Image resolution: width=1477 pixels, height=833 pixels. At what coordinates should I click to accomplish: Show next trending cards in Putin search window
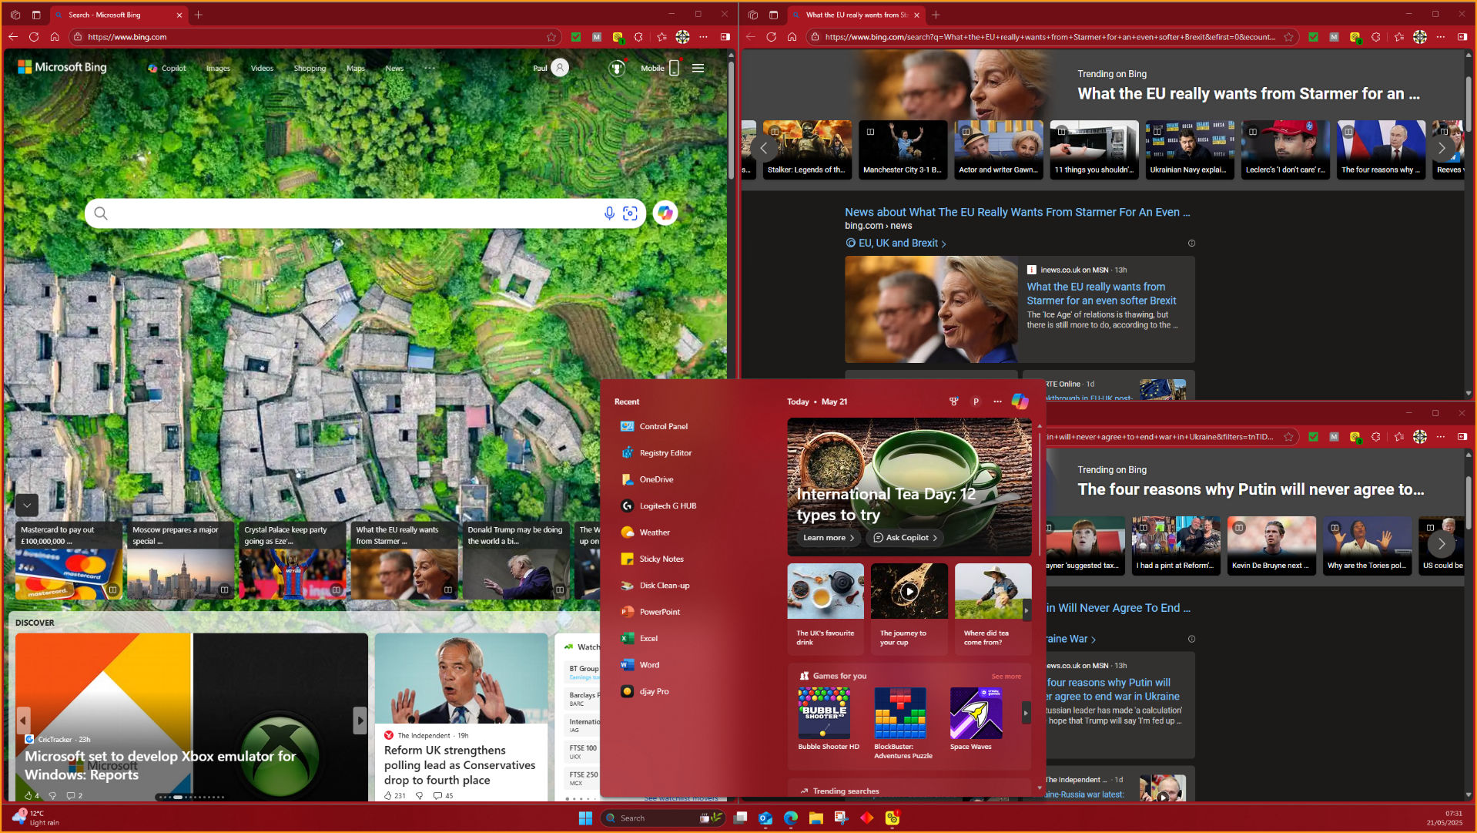(x=1442, y=543)
